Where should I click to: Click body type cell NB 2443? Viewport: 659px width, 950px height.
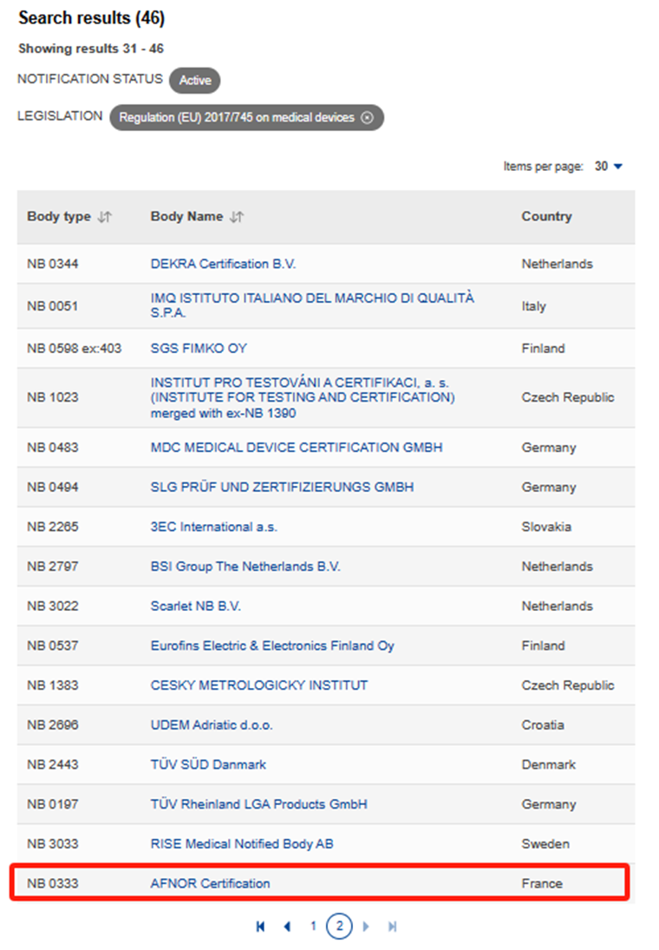(x=53, y=764)
